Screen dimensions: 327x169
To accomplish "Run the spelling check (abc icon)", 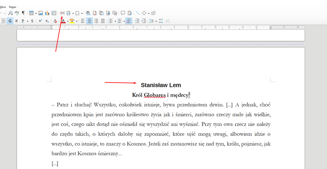I will (x=17, y=13).
